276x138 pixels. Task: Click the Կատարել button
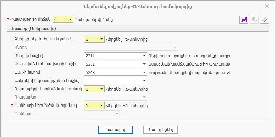click(x=116, y=130)
